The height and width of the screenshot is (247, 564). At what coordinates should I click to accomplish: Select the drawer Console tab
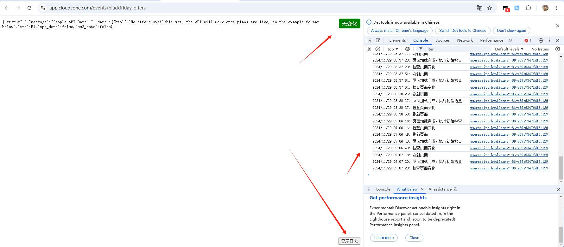click(383, 189)
